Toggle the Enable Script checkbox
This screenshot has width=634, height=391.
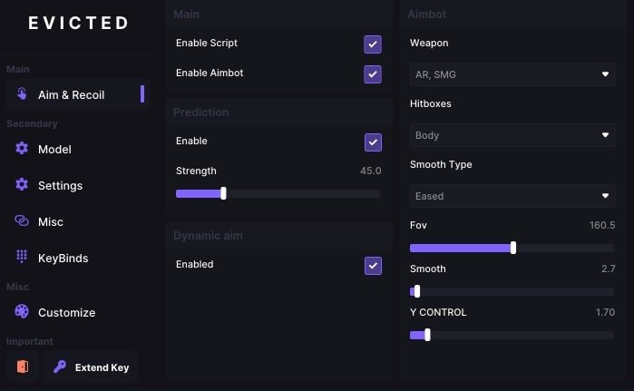click(x=373, y=44)
